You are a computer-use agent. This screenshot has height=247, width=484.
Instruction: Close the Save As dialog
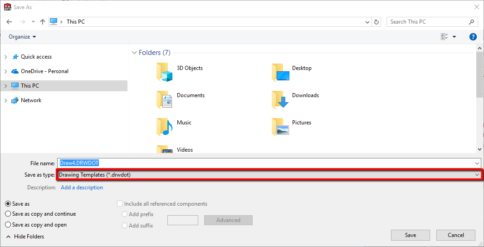point(477,6)
